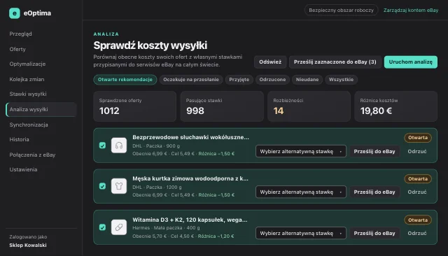Open Stawki wysyłki sidebar item
Image resolution: width=448 pixels, height=256 pixels.
point(28,94)
